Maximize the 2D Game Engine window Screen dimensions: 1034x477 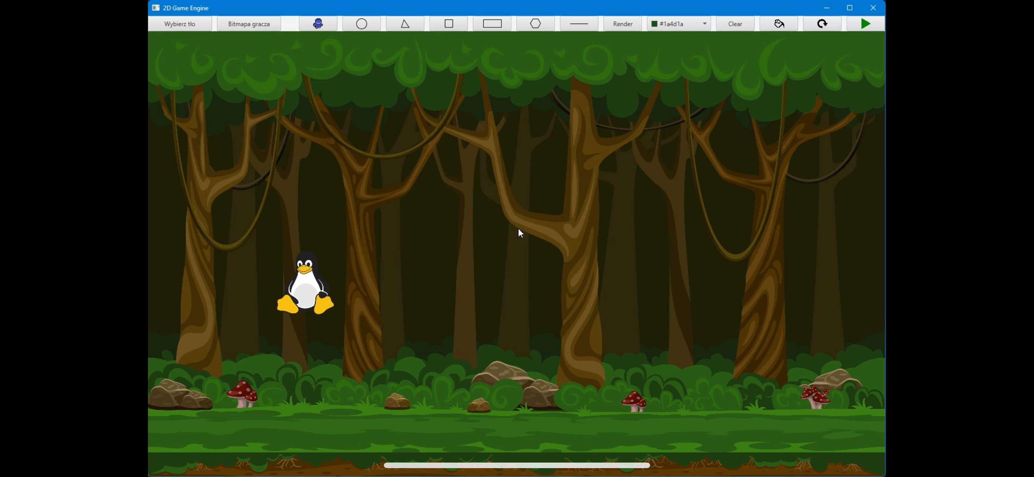click(x=849, y=8)
